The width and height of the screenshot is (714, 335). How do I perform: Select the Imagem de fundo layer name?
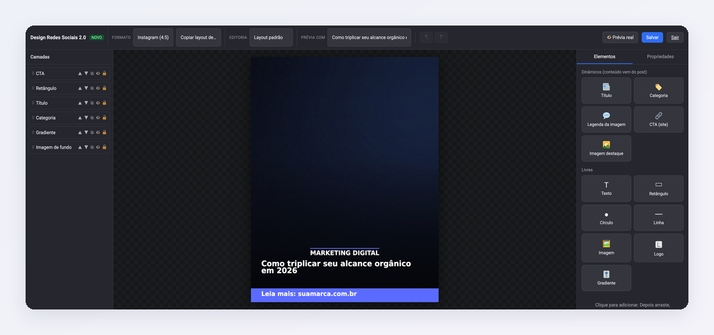54,147
